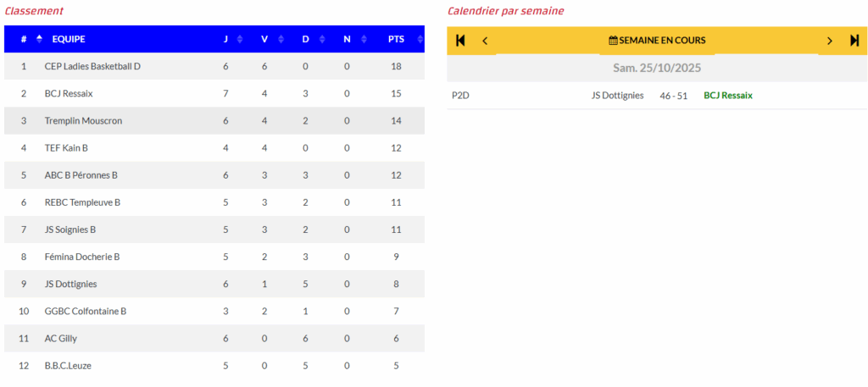Go to the next week
This screenshot has height=387, width=868.
point(830,41)
